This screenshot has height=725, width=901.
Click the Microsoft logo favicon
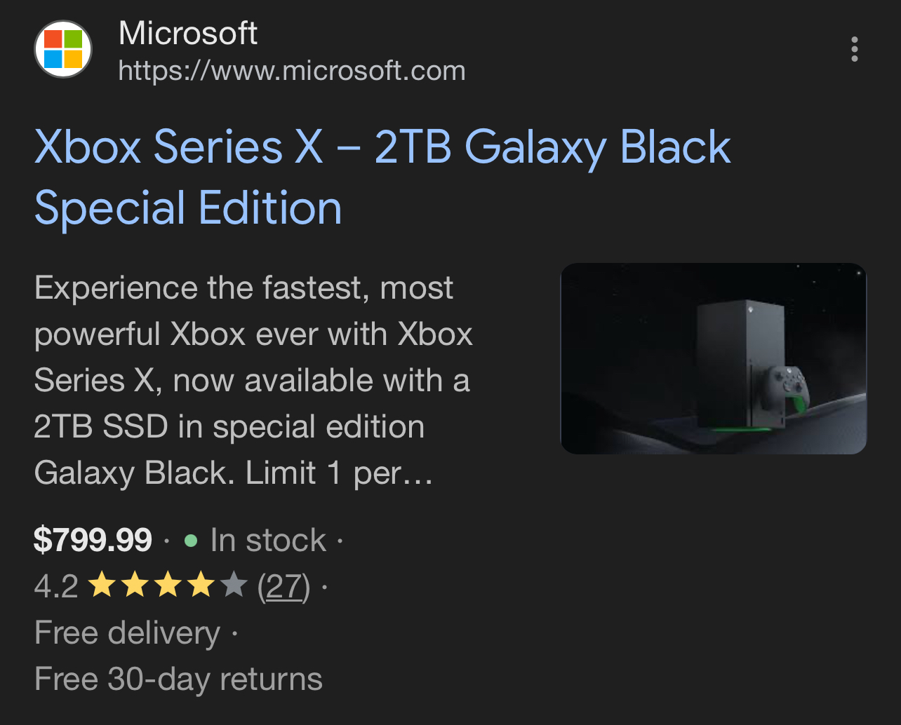62,49
